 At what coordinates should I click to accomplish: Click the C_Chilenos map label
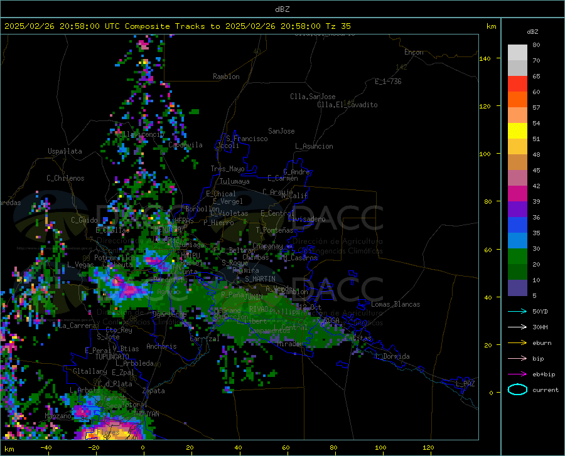(65, 178)
